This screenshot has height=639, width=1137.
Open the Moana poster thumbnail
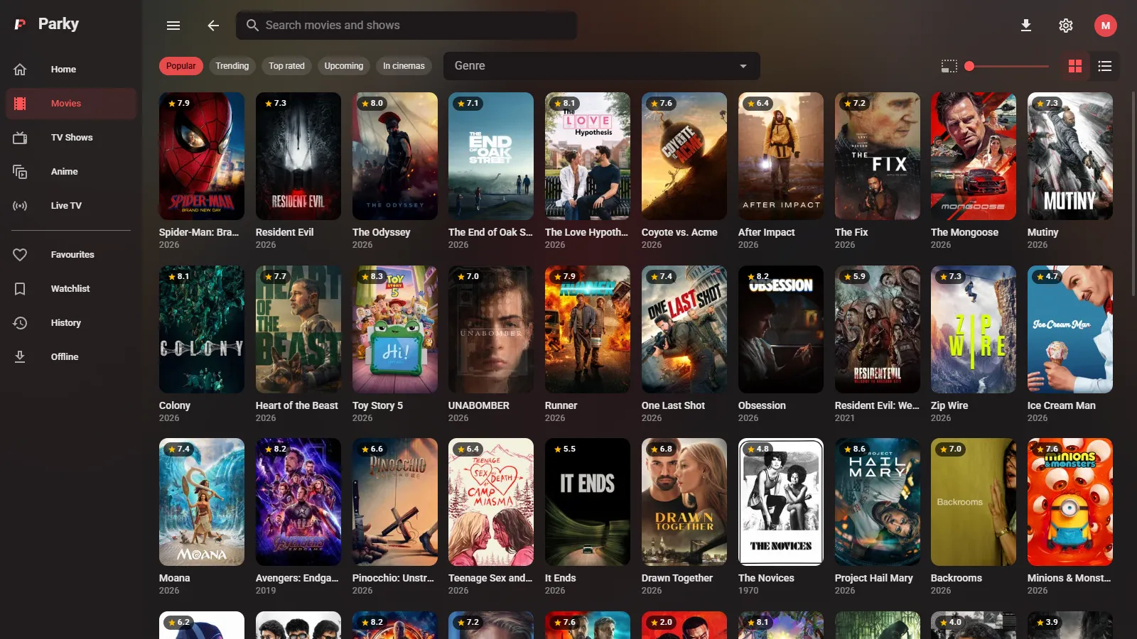pyautogui.click(x=202, y=502)
